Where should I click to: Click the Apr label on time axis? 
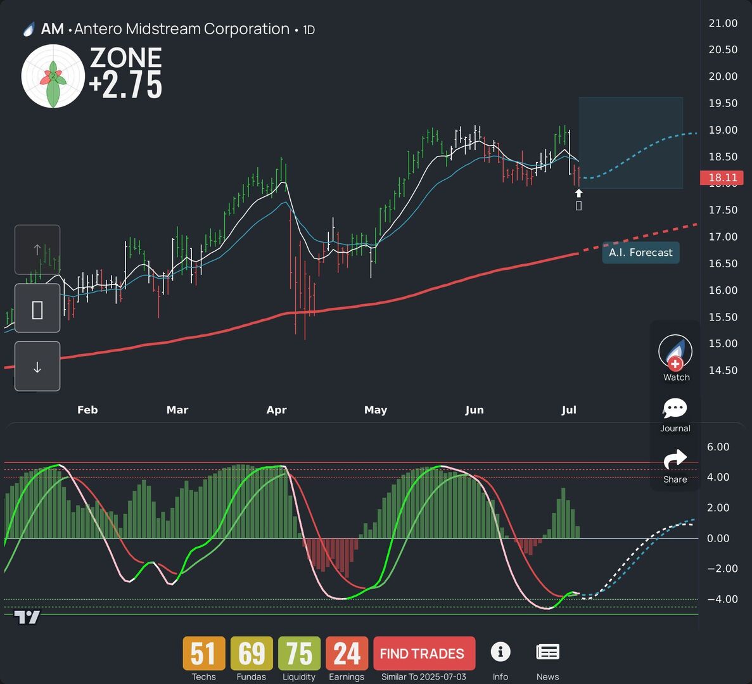276,410
